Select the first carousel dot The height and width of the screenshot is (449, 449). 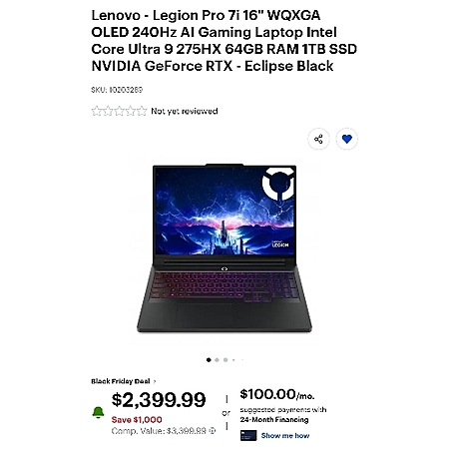(x=209, y=360)
